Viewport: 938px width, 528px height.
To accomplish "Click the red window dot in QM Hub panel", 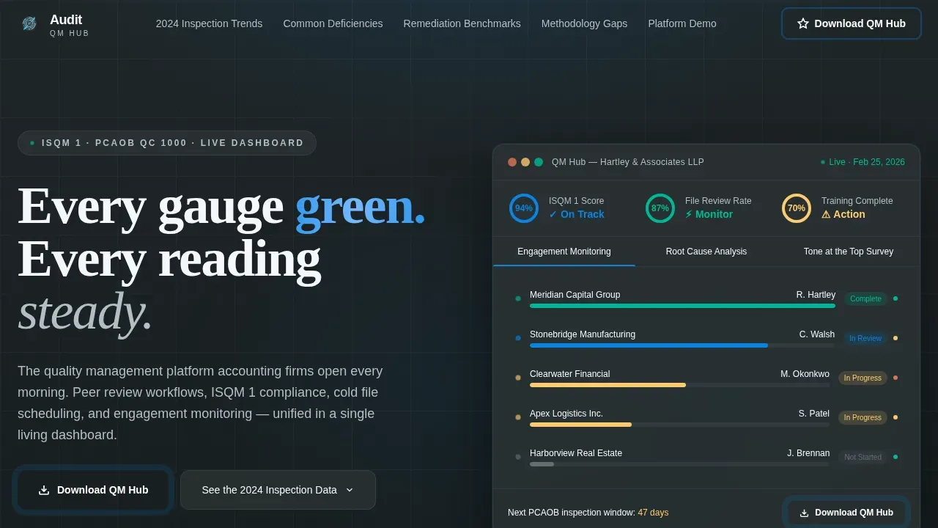I will pos(512,162).
